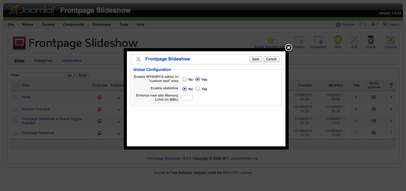Click the messages icon showing 0
The width and height of the screenshot is (406, 191).
[x=361, y=24]
